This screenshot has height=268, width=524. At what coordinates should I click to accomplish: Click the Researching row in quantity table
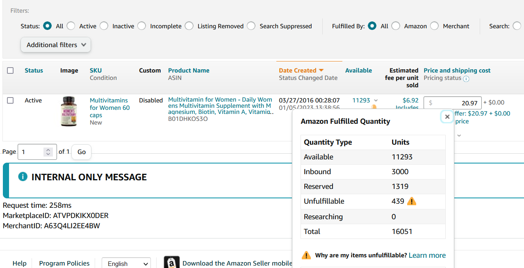click(x=373, y=217)
